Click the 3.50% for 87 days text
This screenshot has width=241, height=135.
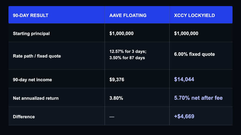tap(127, 58)
